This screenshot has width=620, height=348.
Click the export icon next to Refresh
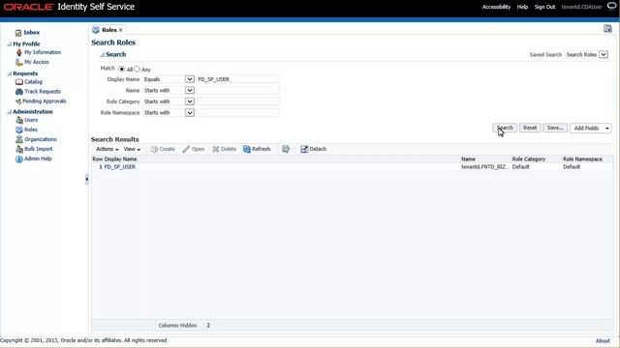[x=286, y=149]
